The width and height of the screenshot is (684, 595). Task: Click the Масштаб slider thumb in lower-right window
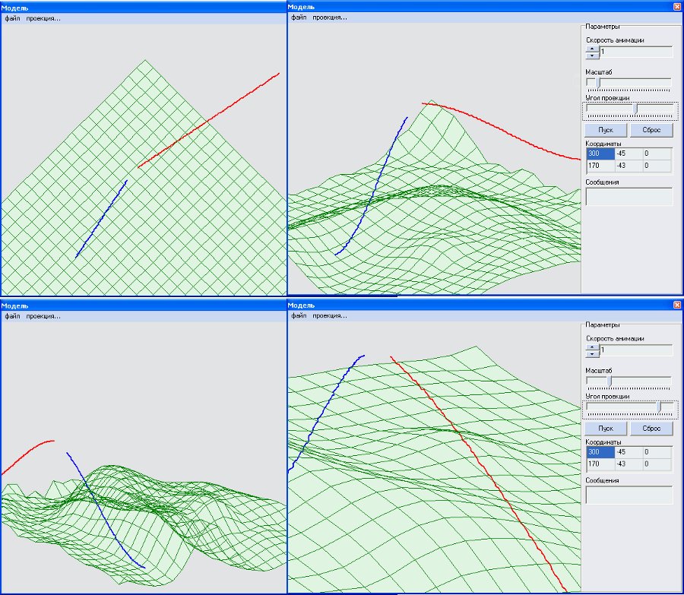pos(610,381)
